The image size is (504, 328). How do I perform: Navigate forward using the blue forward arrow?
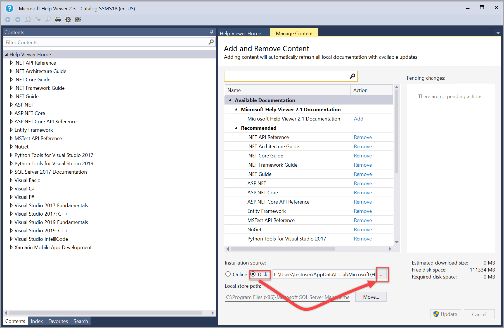point(18,19)
